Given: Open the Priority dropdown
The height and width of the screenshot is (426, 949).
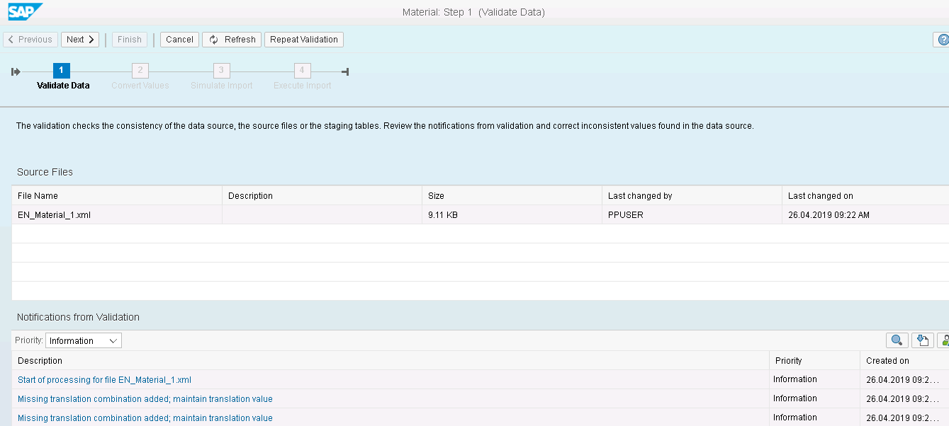Looking at the screenshot, I should pos(83,340).
